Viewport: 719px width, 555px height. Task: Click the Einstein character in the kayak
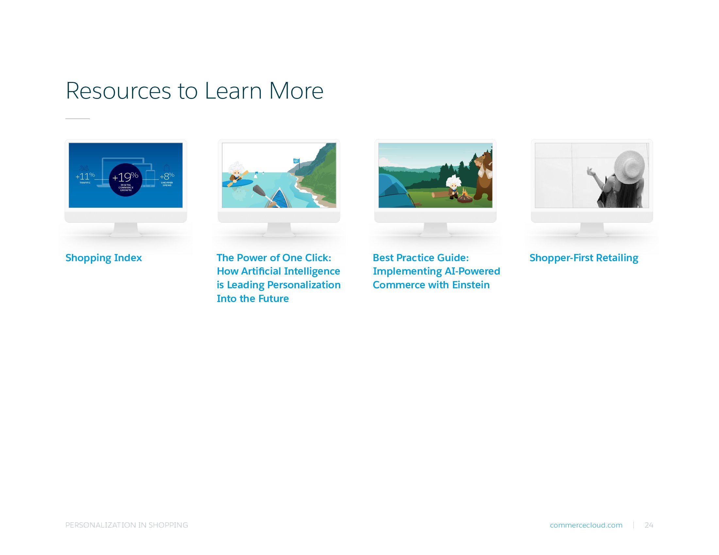(236, 174)
